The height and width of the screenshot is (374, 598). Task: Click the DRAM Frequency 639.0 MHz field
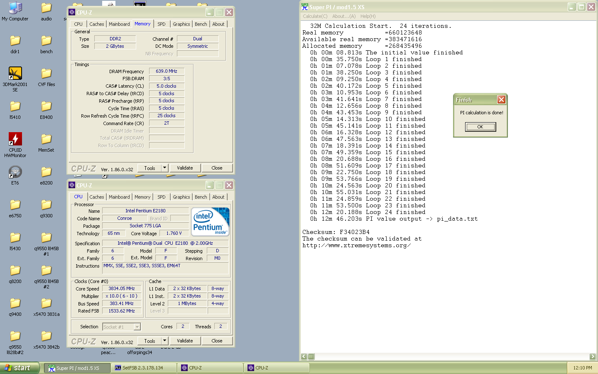coord(167,71)
